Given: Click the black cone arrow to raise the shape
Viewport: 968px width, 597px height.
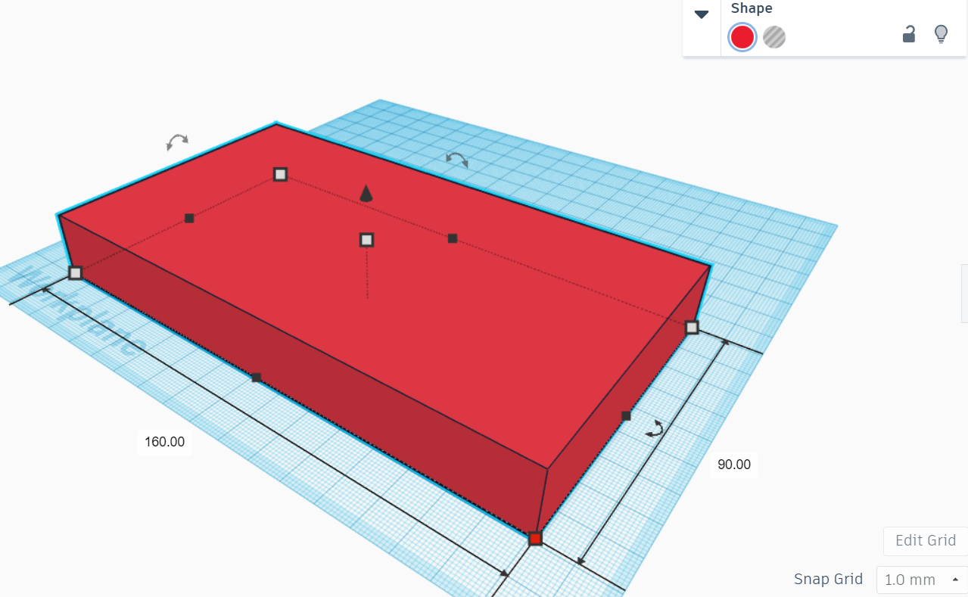Looking at the screenshot, I should [366, 193].
